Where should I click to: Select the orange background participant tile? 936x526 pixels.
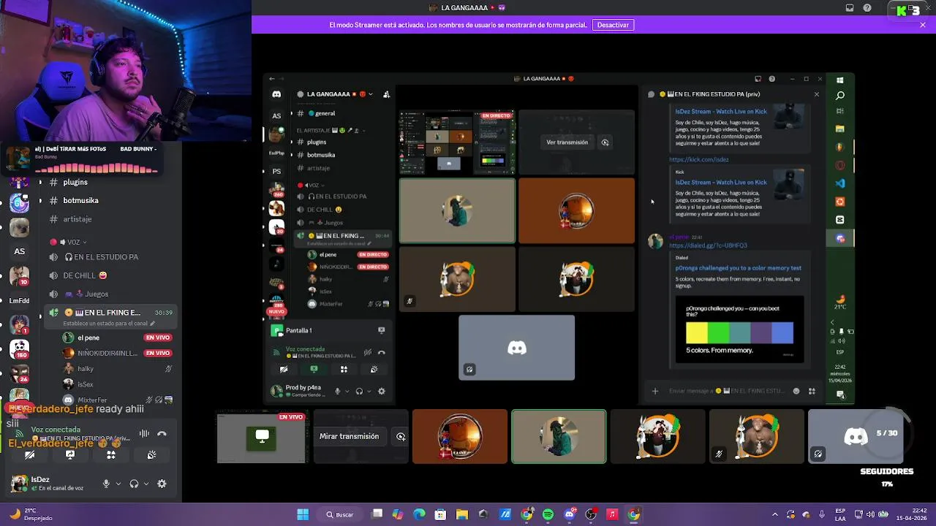tap(576, 210)
